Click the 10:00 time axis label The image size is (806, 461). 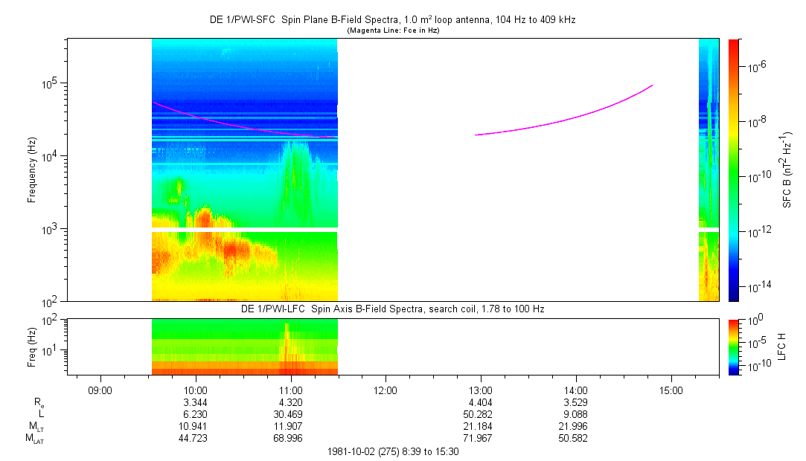coord(195,390)
